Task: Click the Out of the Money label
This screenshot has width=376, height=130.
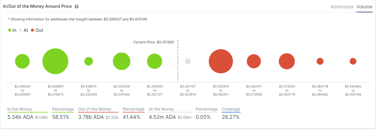Action: [95, 109]
